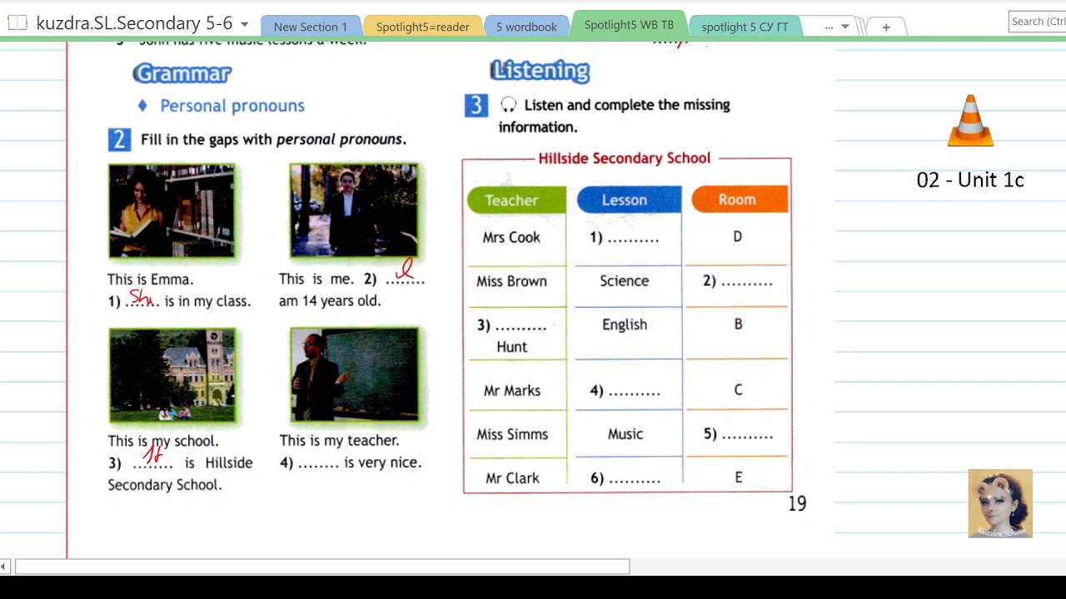Click the Personal pronouns subheading

[232, 106]
